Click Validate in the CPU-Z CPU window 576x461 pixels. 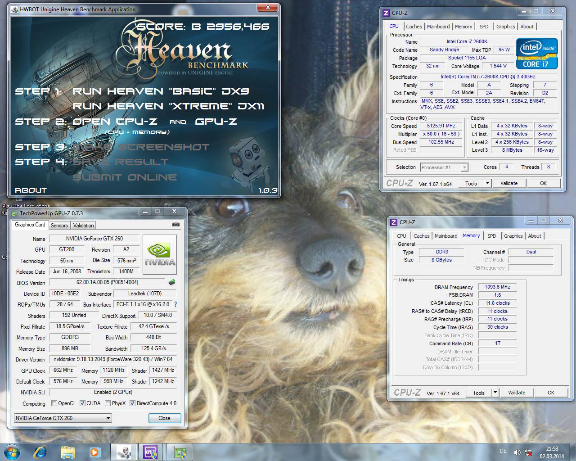(509, 183)
